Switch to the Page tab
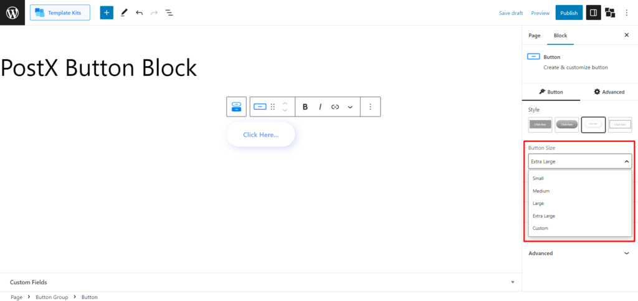638x301 pixels. coord(534,36)
